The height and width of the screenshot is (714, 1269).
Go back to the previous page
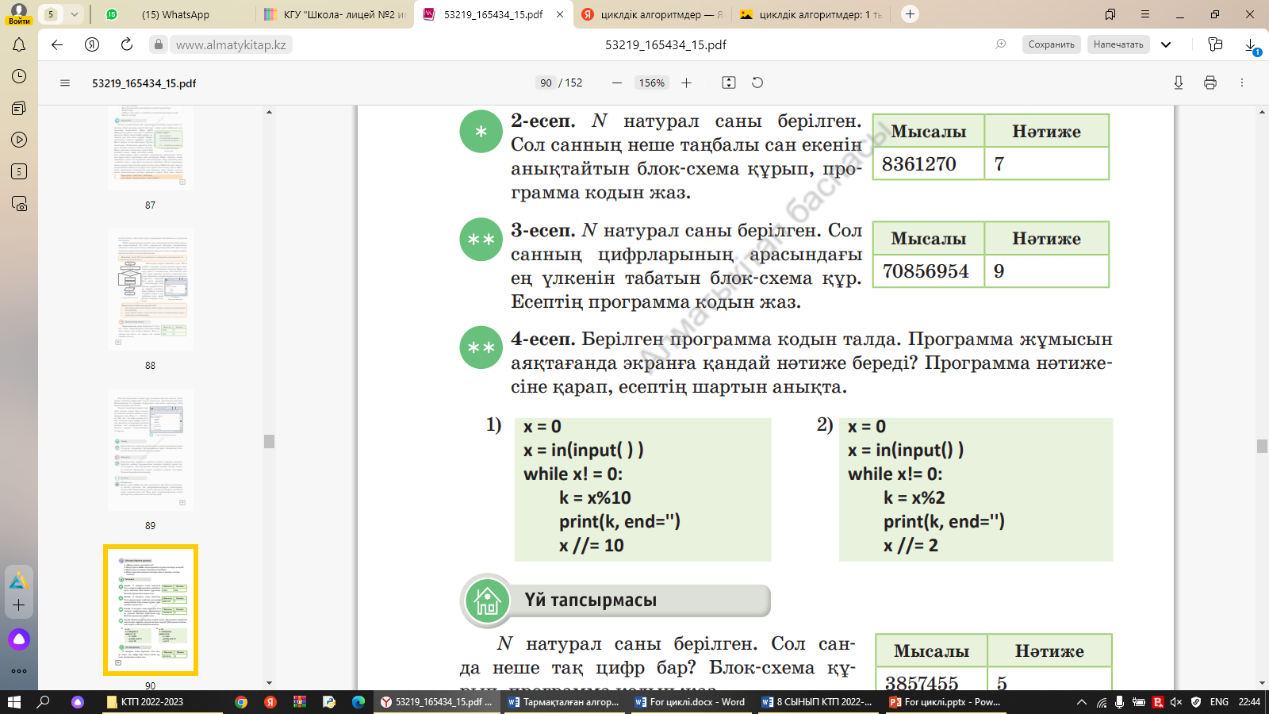click(57, 44)
